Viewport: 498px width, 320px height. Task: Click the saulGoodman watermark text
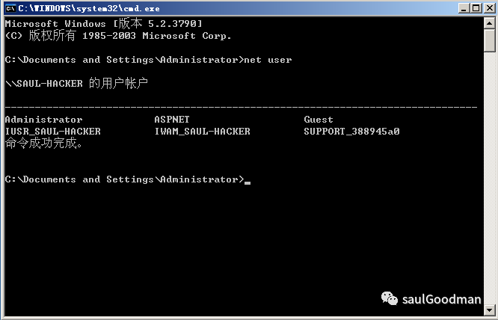[441, 300]
